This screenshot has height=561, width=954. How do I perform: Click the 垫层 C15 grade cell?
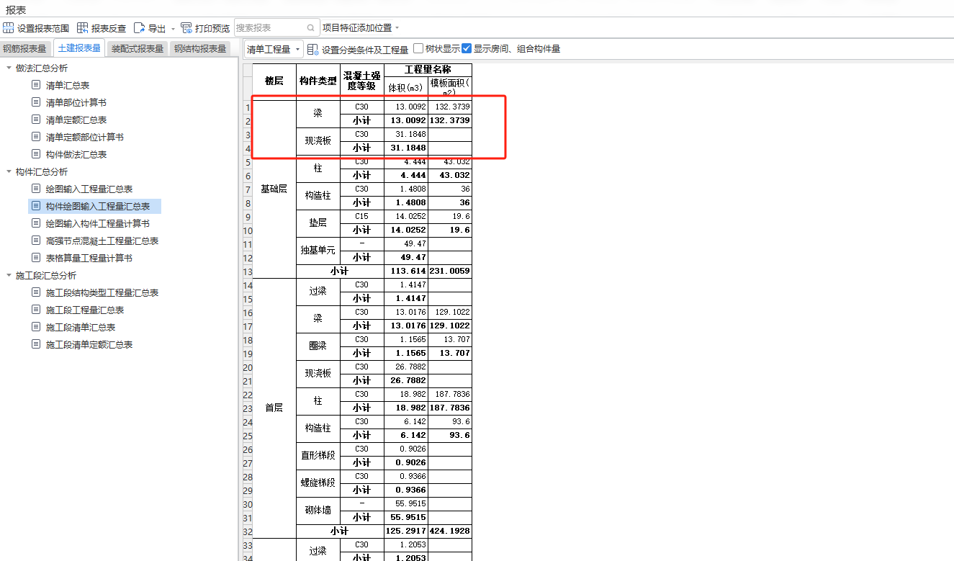[361, 216]
